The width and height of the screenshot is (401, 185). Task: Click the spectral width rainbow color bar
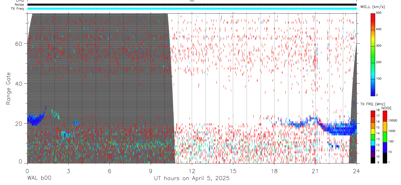[373, 54]
